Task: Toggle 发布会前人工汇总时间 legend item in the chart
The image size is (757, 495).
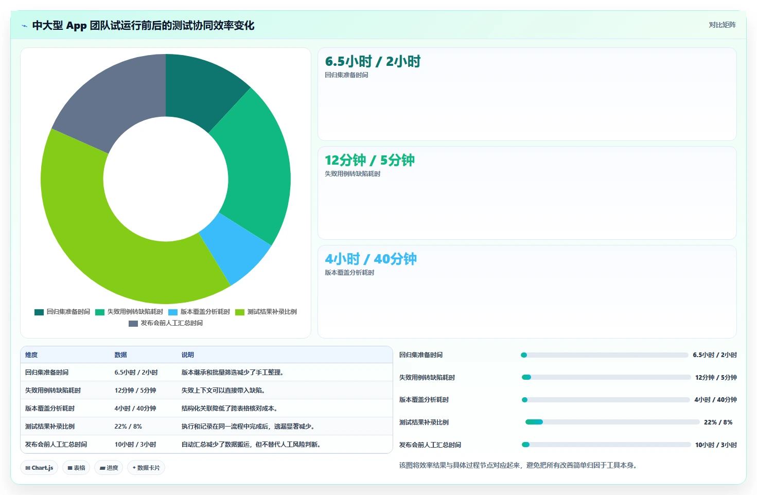Action: coord(166,323)
